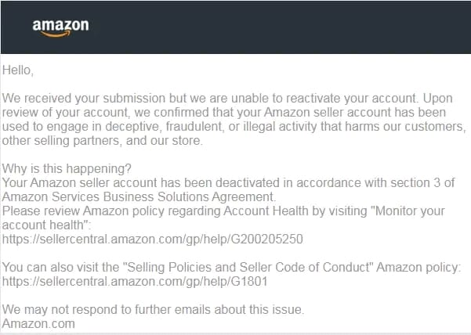Click the words "section 3 of"
Image resolution: width=471 pixels, height=335 pixels.
tap(422, 182)
